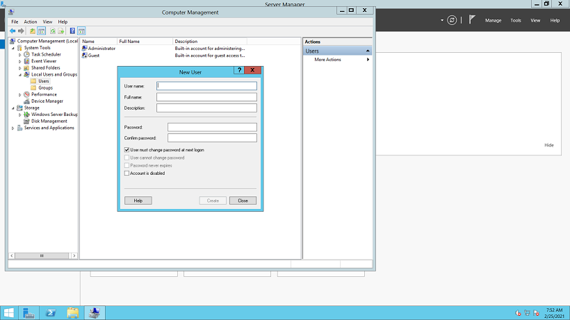Click the Server Manager refresh icon
Viewport: 570px width, 320px height.
452,20
